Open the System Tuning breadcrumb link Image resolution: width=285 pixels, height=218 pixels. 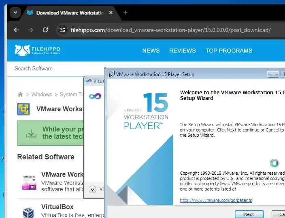72,95
